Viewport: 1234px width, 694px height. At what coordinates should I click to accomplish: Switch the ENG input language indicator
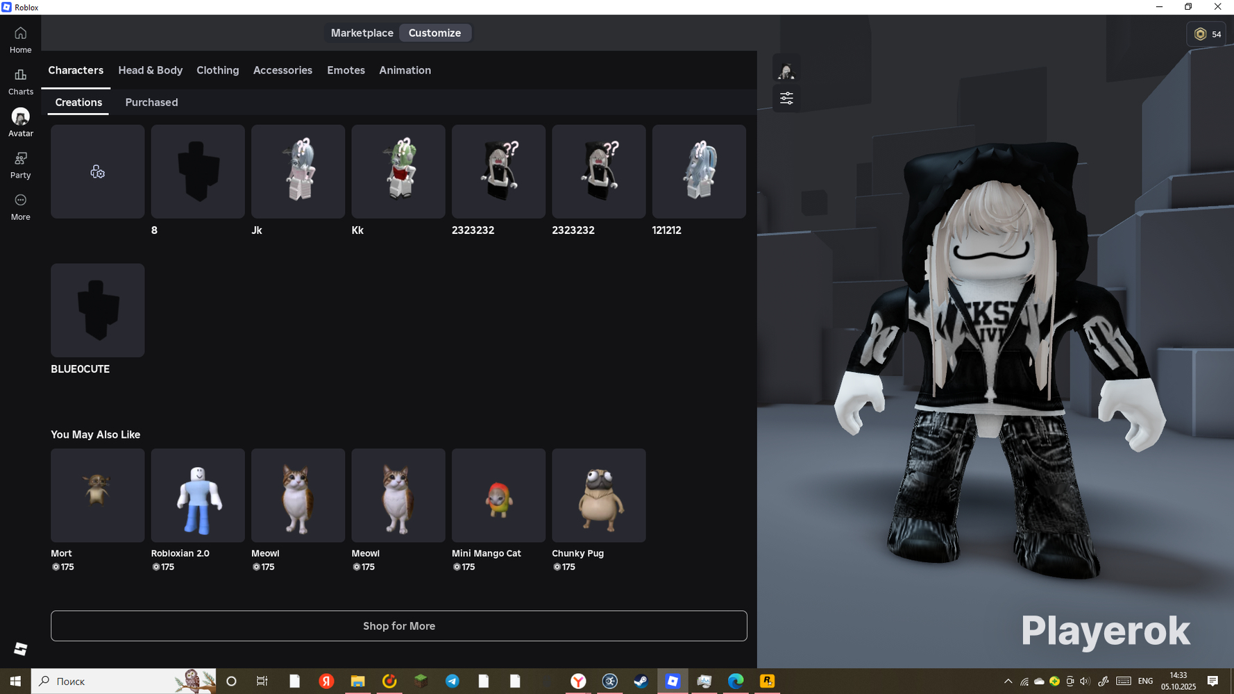click(x=1146, y=682)
